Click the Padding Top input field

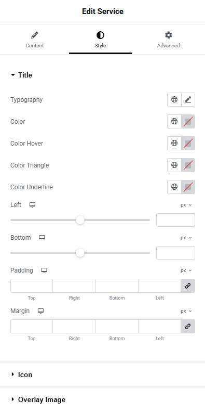pyautogui.click(x=32, y=286)
